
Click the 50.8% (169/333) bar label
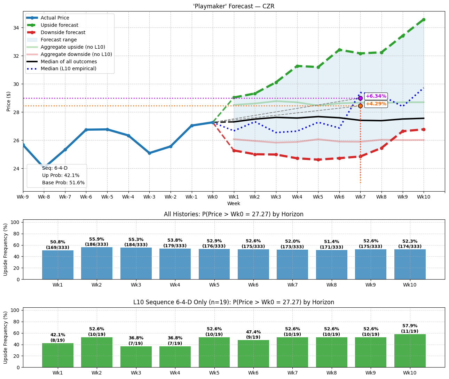click(x=58, y=245)
